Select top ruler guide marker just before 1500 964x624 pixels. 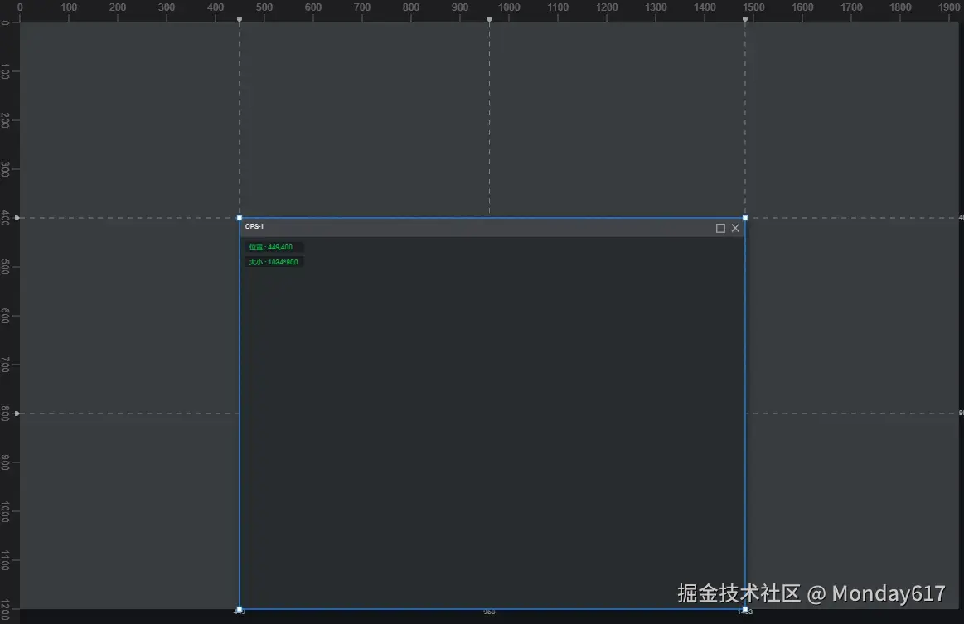[745, 20]
